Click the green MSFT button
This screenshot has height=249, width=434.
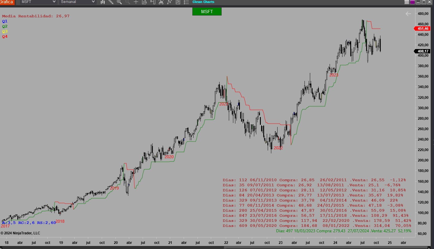click(x=207, y=12)
